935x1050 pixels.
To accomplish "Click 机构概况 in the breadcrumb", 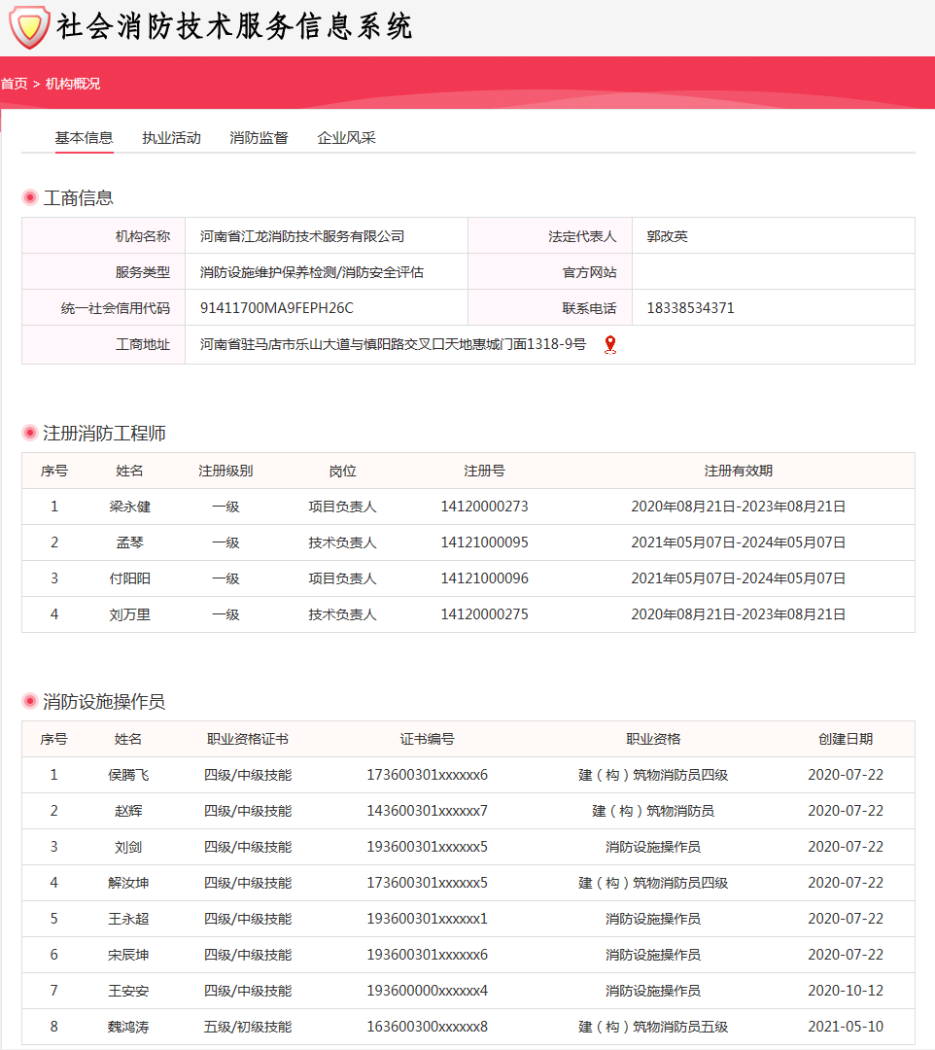I will [73, 84].
